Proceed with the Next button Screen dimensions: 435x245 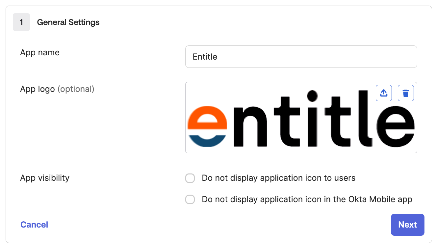[408, 225]
